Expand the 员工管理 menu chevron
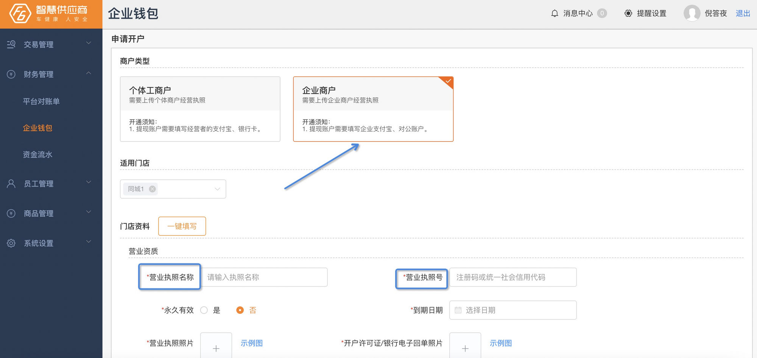This screenshot has width=757, height=358. coord(89,182)
